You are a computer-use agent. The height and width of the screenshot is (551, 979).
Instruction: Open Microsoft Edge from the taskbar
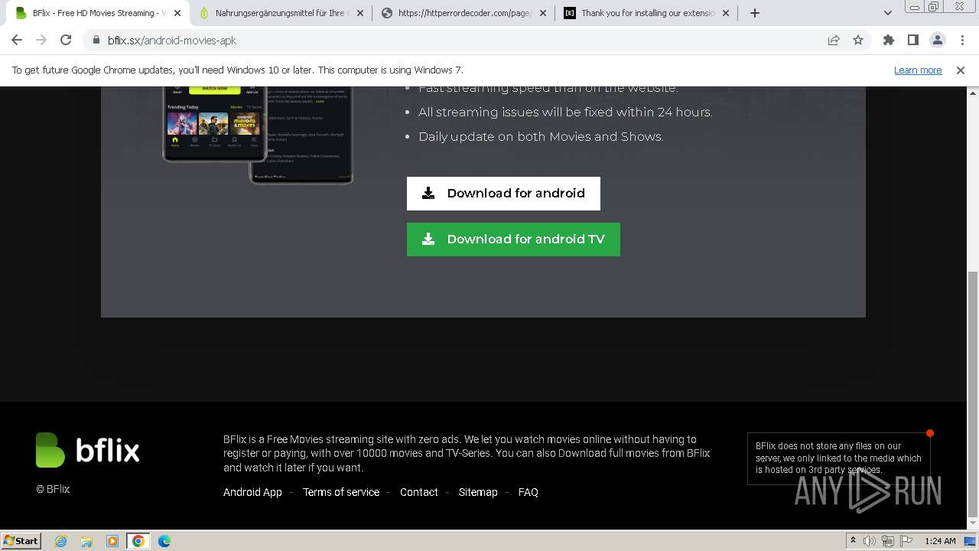164,541
